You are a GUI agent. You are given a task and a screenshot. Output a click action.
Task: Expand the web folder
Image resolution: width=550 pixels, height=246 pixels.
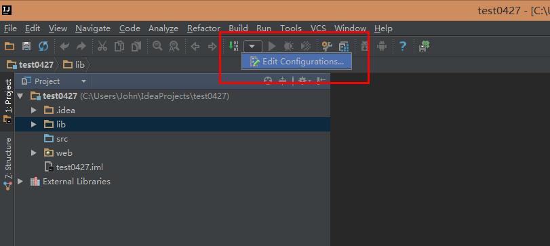pyautogui.click(x=34, y=152)
